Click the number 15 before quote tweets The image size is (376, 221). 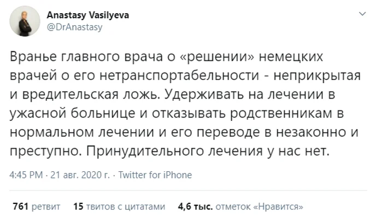point(78,207)
